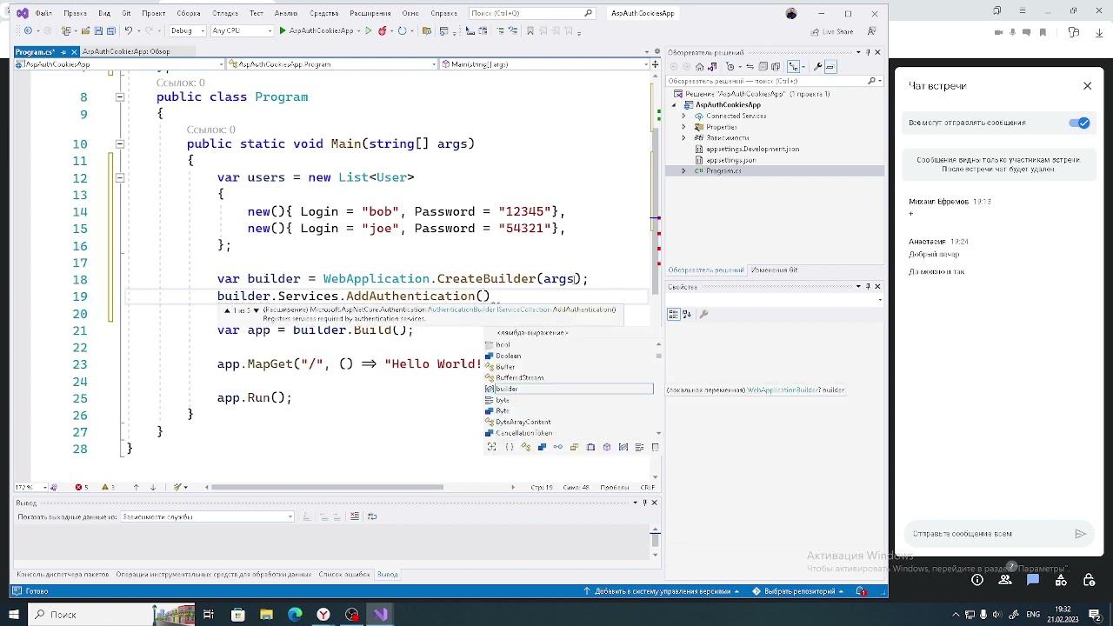Select 'builder' in the IntelliSense completion list
Screen dimensions: 1113x626
(569, 389)
